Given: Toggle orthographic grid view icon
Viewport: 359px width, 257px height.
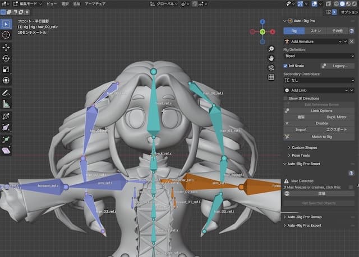Looking at the screenshot, I should click(271, 77).
